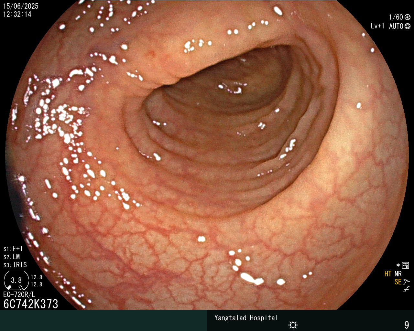The height and width of the screenshot is (331, 414).
Task: Click the NR noise reduction indicator
Action: point(398,274)
